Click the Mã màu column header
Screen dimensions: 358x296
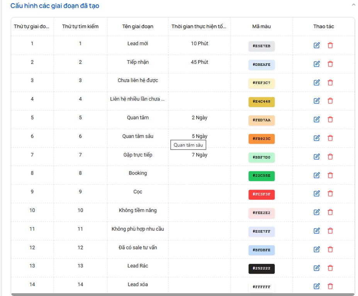261,27
